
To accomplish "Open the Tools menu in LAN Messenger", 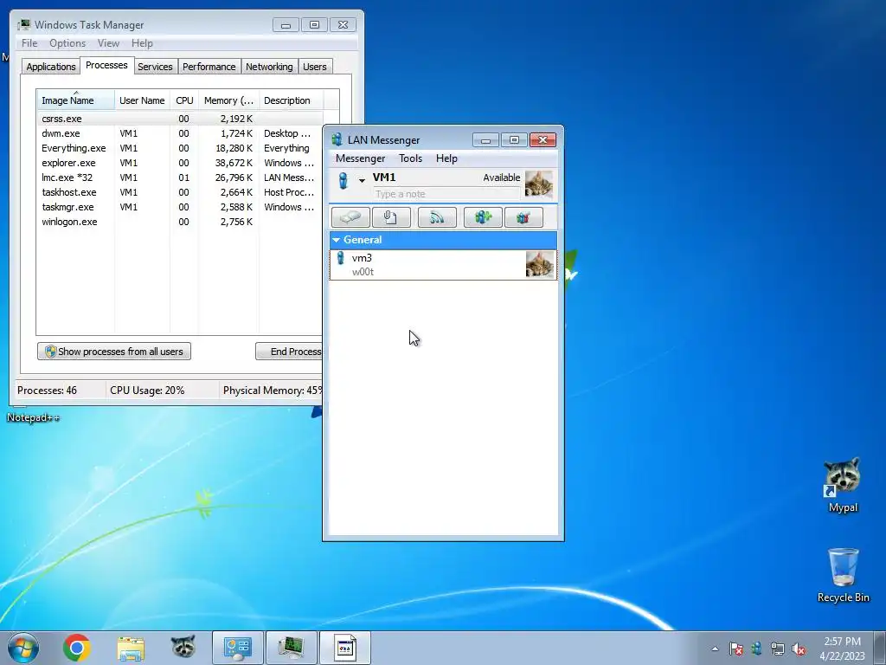I will coord(410,158).
